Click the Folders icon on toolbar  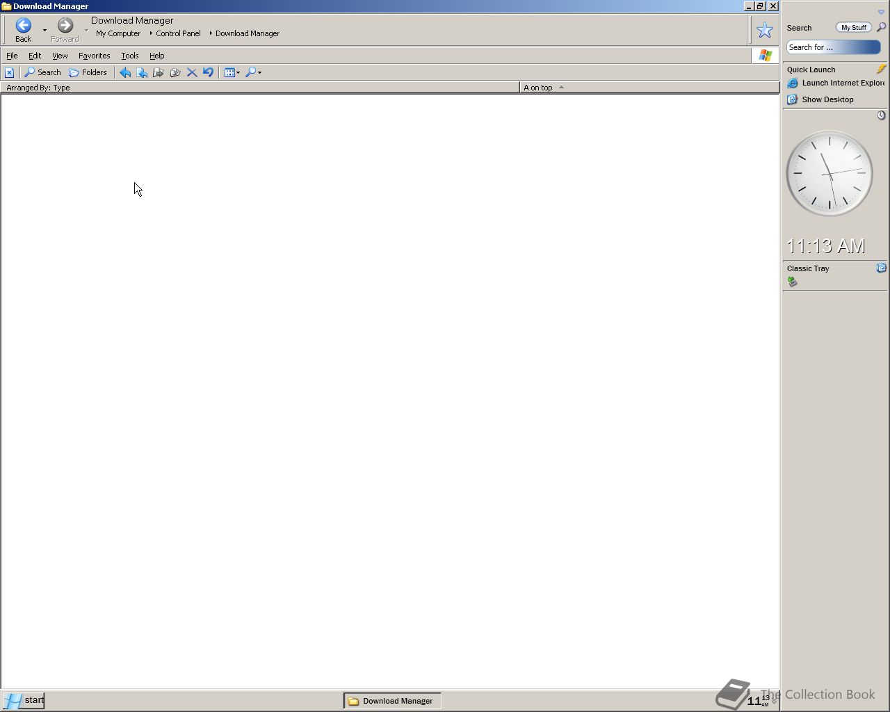[74, 72]
